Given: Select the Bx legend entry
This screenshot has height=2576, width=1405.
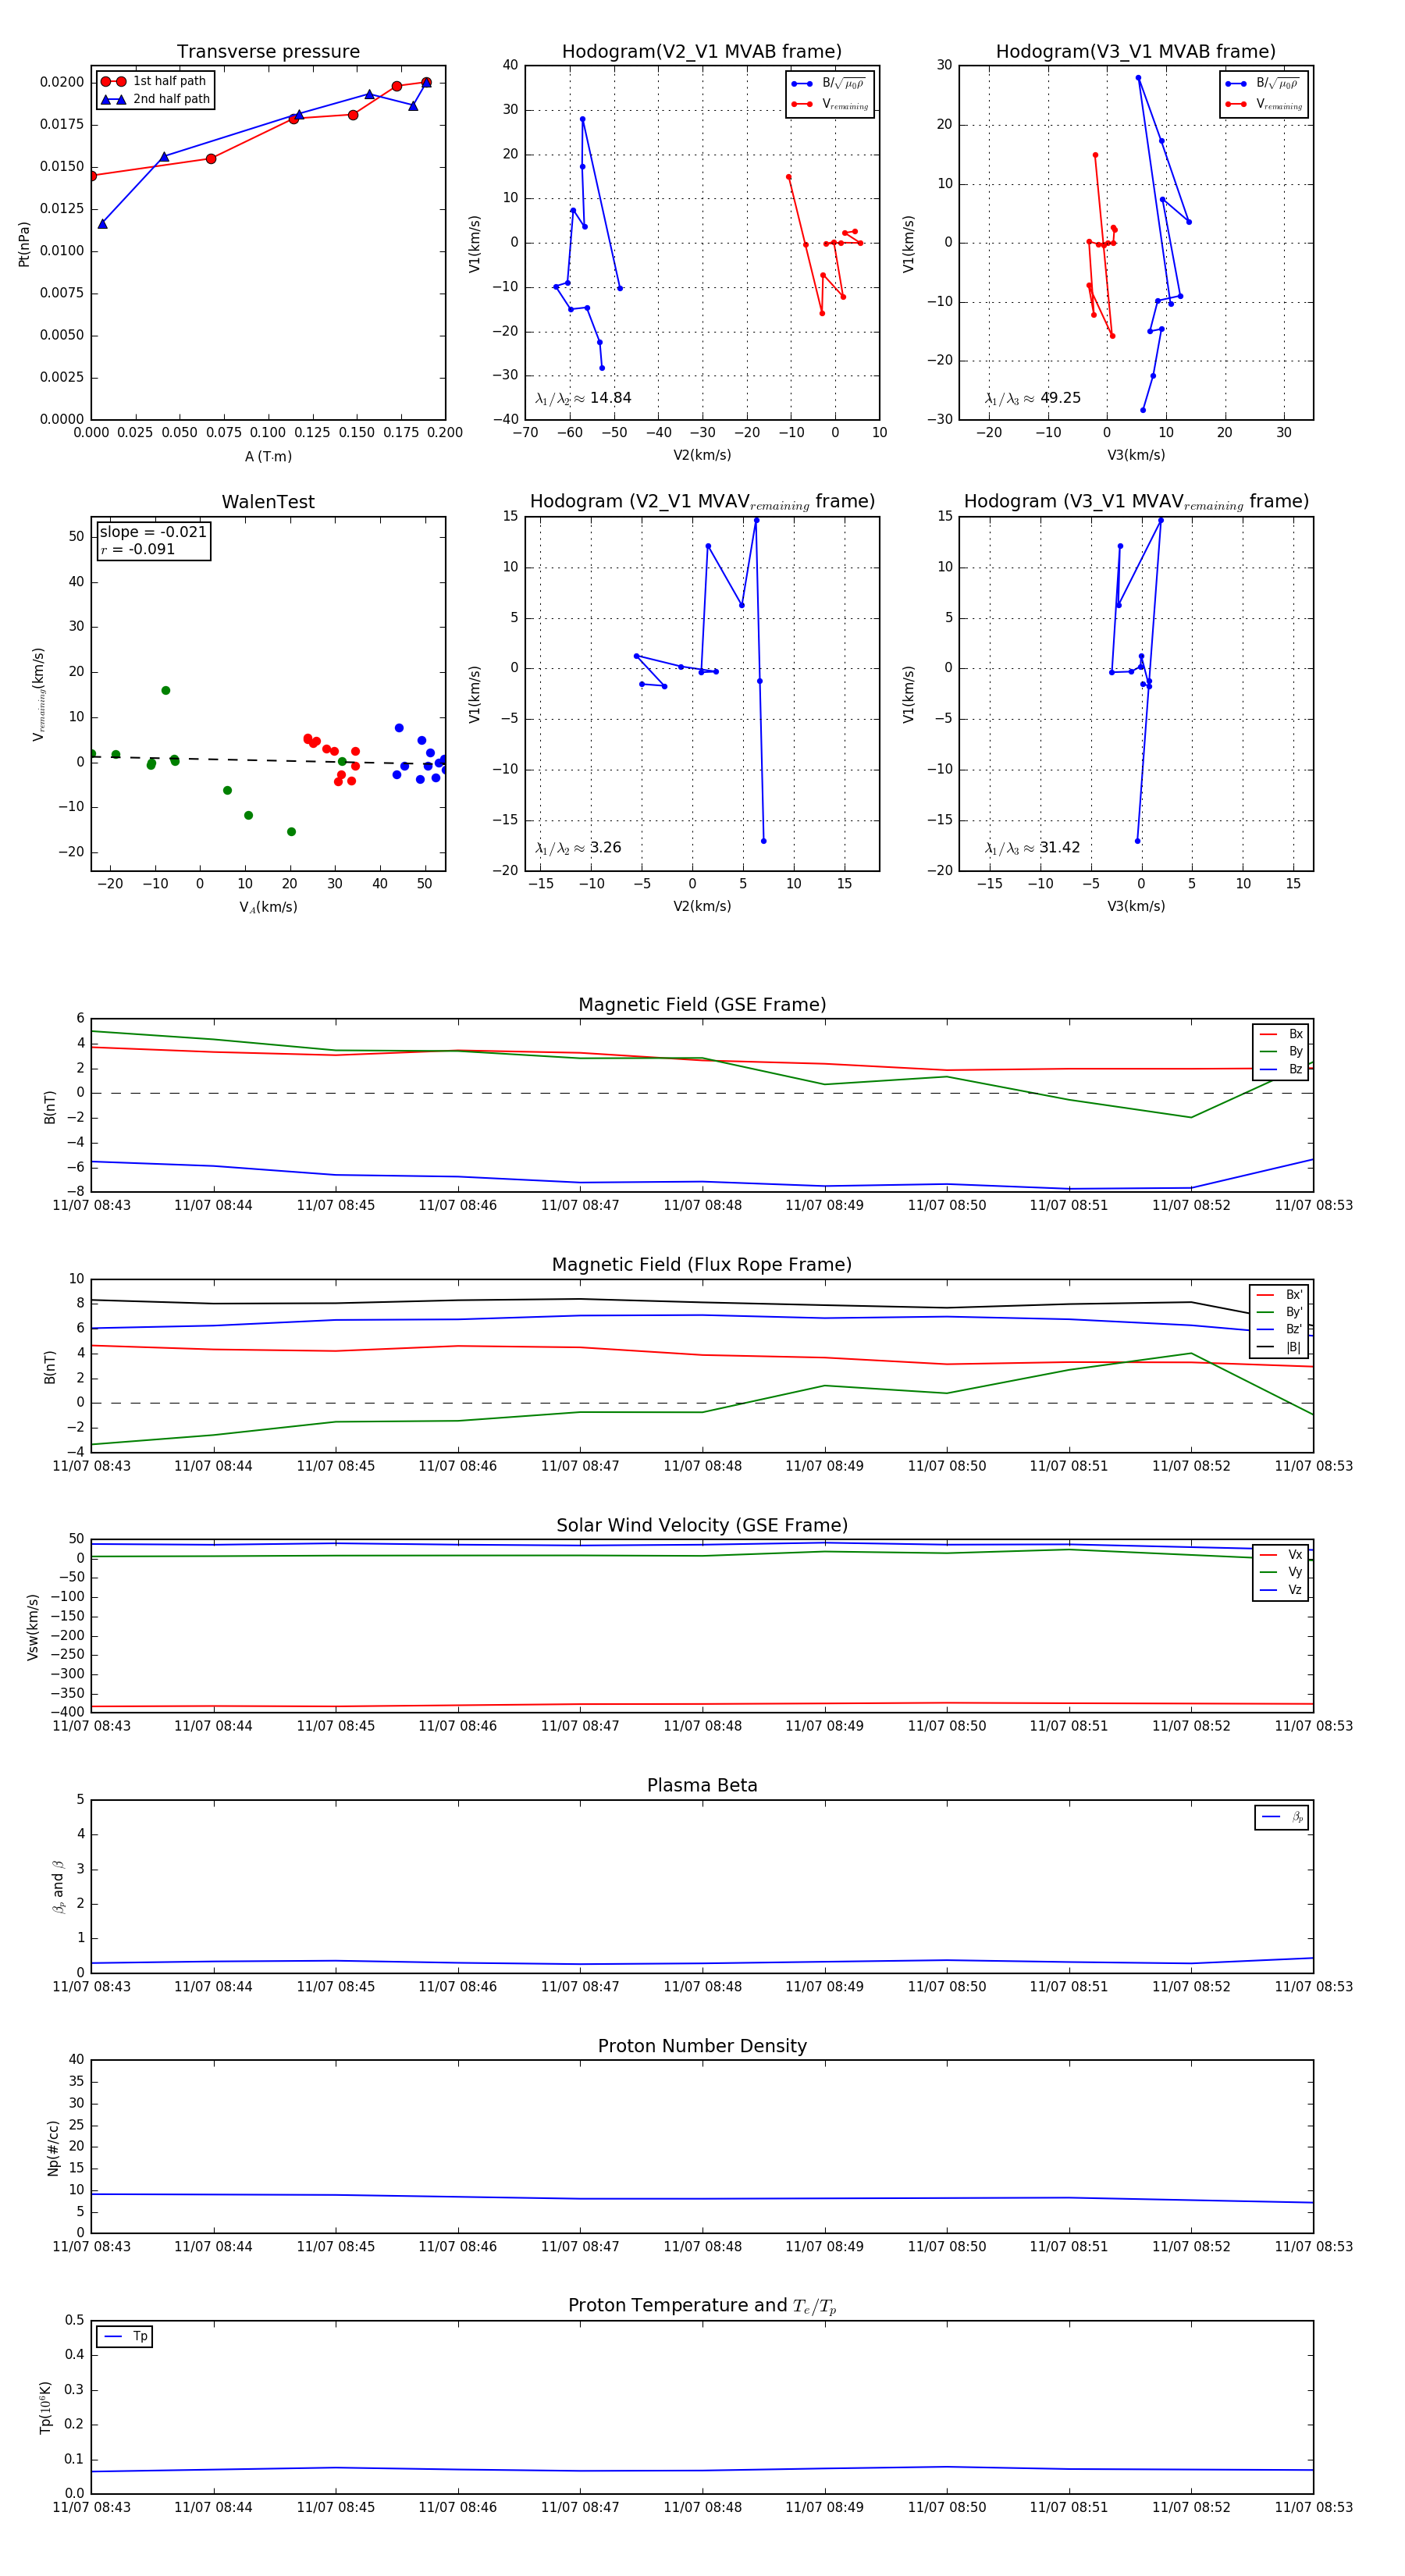Looking at the screenshot, I should click(x=1281, y=1034).
